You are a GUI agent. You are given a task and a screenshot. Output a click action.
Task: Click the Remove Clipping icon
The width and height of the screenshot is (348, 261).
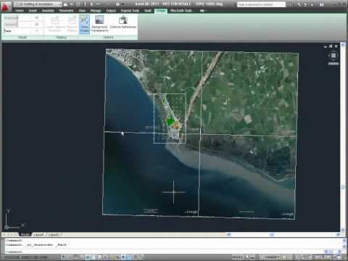[72, 24]
